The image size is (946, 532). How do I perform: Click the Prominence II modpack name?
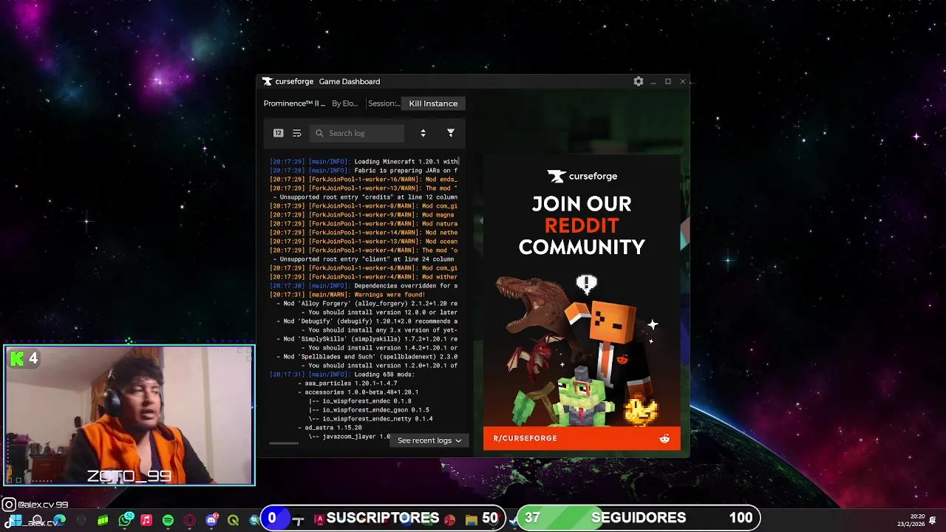point(294,103)
